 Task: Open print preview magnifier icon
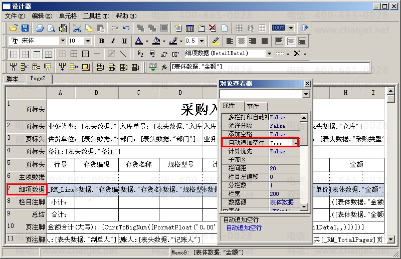51,28
